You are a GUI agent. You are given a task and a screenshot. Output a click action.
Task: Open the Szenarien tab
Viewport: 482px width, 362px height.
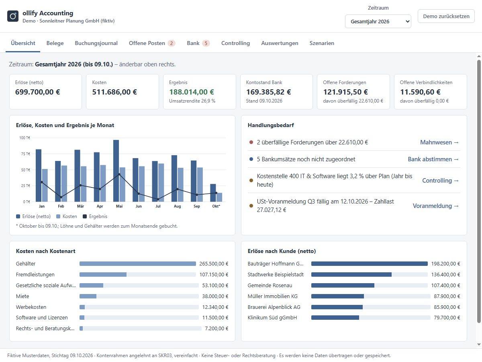(322, 43)
